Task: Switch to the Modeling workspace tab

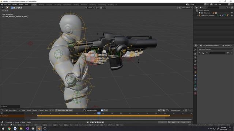Action: (x=41, y=5)
